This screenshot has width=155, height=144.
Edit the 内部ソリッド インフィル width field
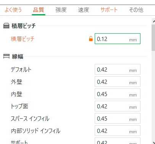[x=118, y=131]
